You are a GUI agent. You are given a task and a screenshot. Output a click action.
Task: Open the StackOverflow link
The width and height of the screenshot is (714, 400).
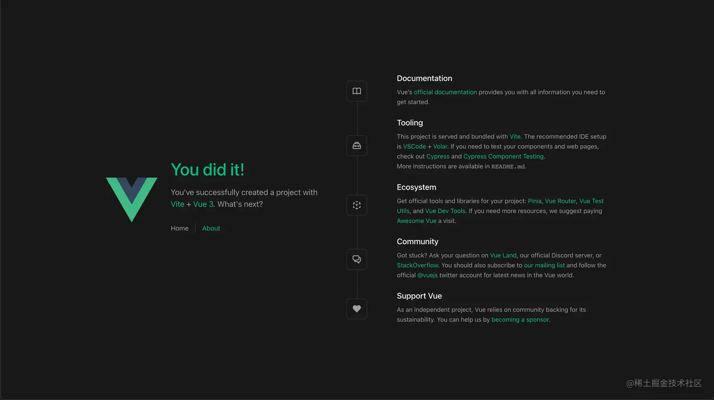[417, 265]
